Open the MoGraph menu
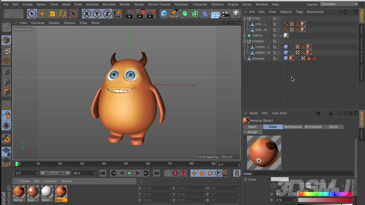365x205 pixels. (181, 4)
